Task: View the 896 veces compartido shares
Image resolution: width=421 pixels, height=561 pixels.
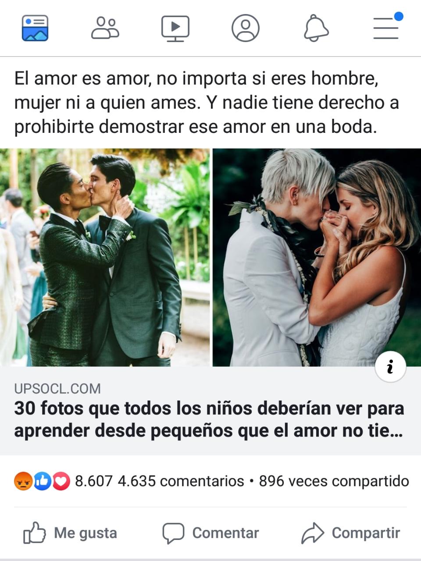Action: [x=334, y=481]
